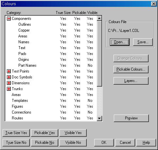Select the Routes category row
This screenshot has height=150, width=158.
pos(51,118)
